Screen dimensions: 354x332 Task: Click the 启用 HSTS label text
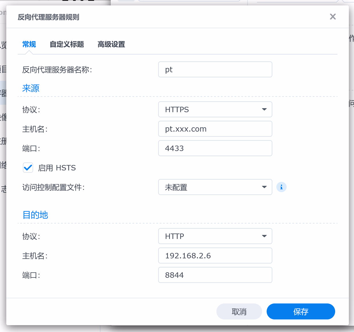57,168
